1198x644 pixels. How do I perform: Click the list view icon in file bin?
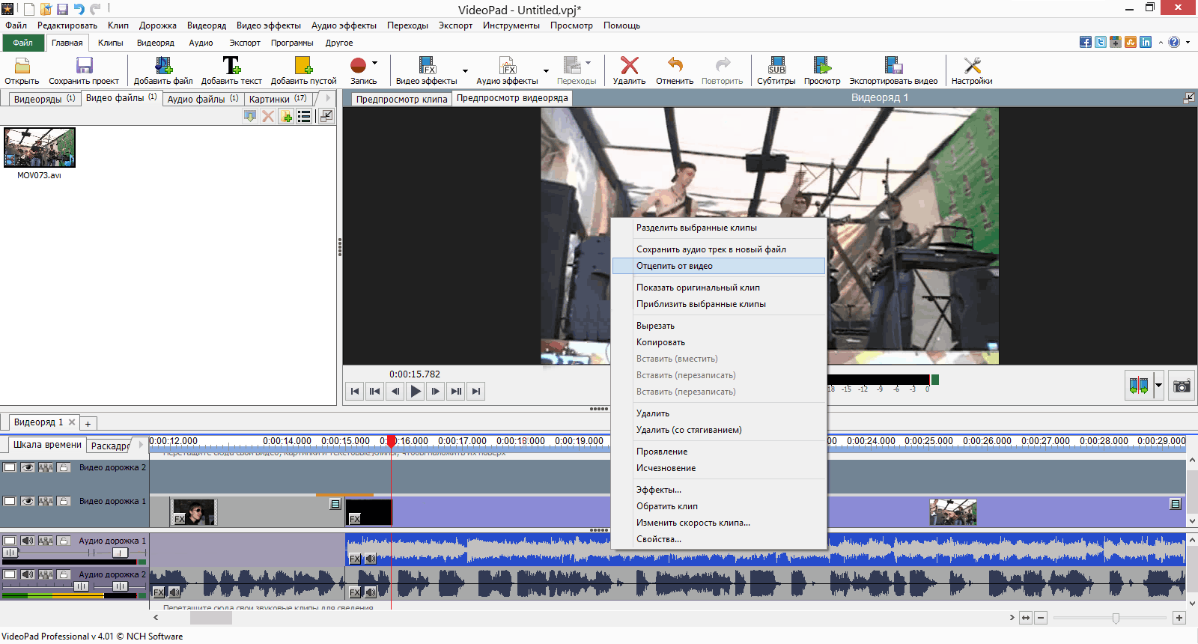point(304,116)
